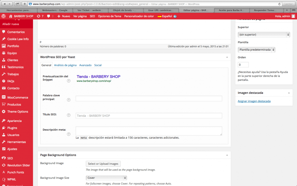The height and width of the screenshot is (186, 297).
Task: Open the SEO admin bar menu
Action: click(92, 16)
